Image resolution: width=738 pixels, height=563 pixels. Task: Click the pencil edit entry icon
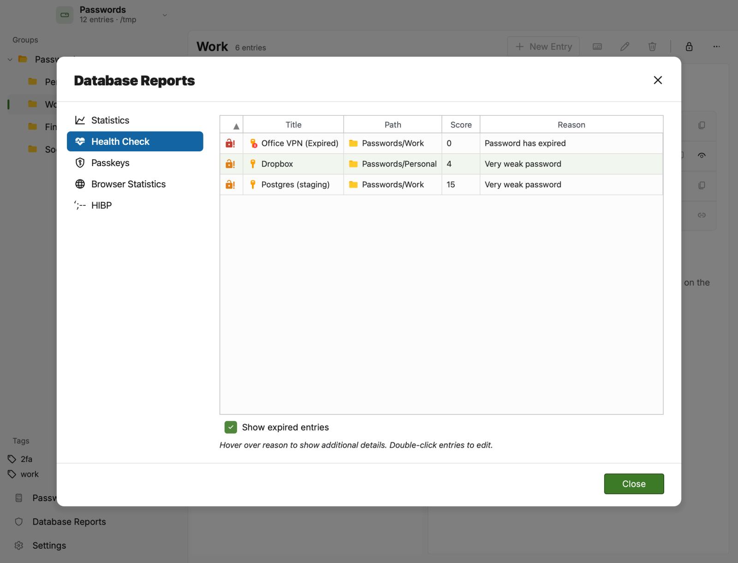(x=625, y=47)
